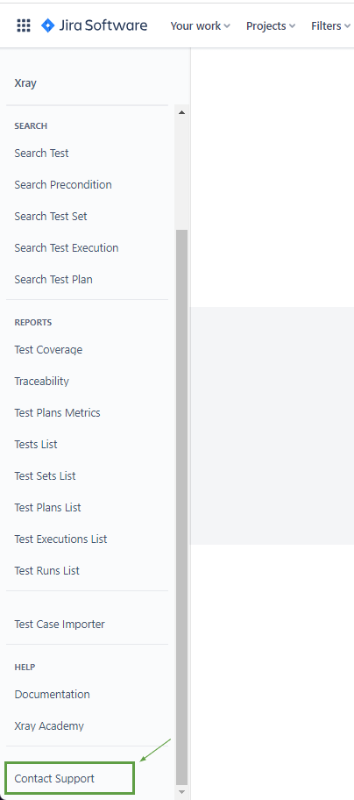Open the Projects dropdown menu

[271, 26]
